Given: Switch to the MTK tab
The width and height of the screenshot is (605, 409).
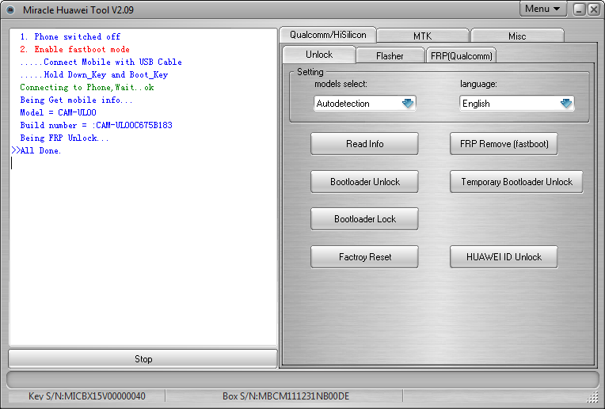Looking at the screenshot, I should 423,36.
